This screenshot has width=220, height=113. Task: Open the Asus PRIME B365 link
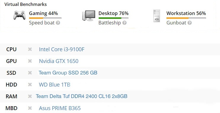pos(60,108)
